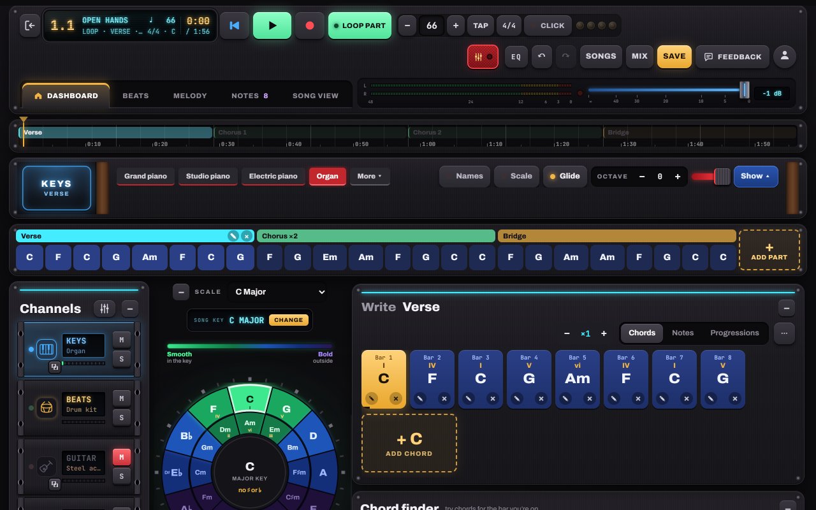Screen dimensions: 816x510
Task: Mute the KEYS channel
Action: [122, 340]
